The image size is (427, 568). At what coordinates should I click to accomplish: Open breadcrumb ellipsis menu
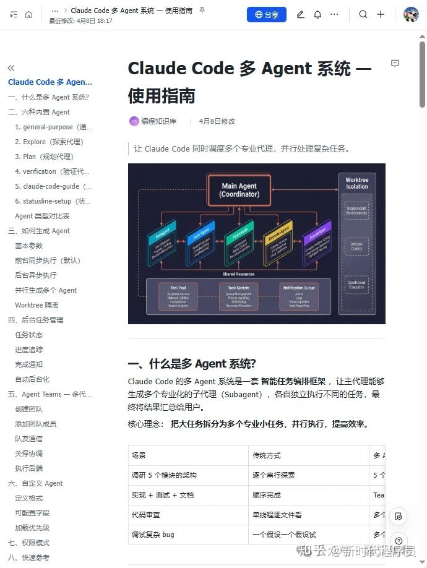point(55,11)
